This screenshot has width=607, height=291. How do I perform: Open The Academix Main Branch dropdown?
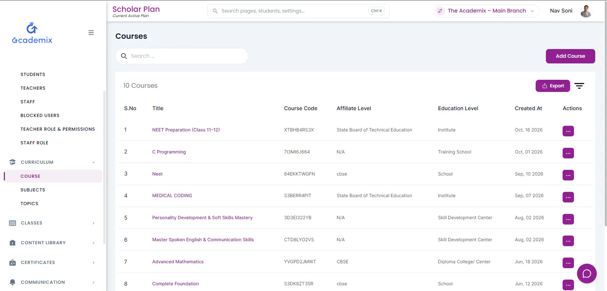click(487, 11)
